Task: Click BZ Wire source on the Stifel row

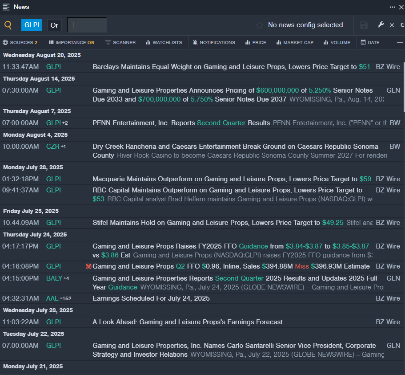Action: pyautogui.click(x=388, y=223)
